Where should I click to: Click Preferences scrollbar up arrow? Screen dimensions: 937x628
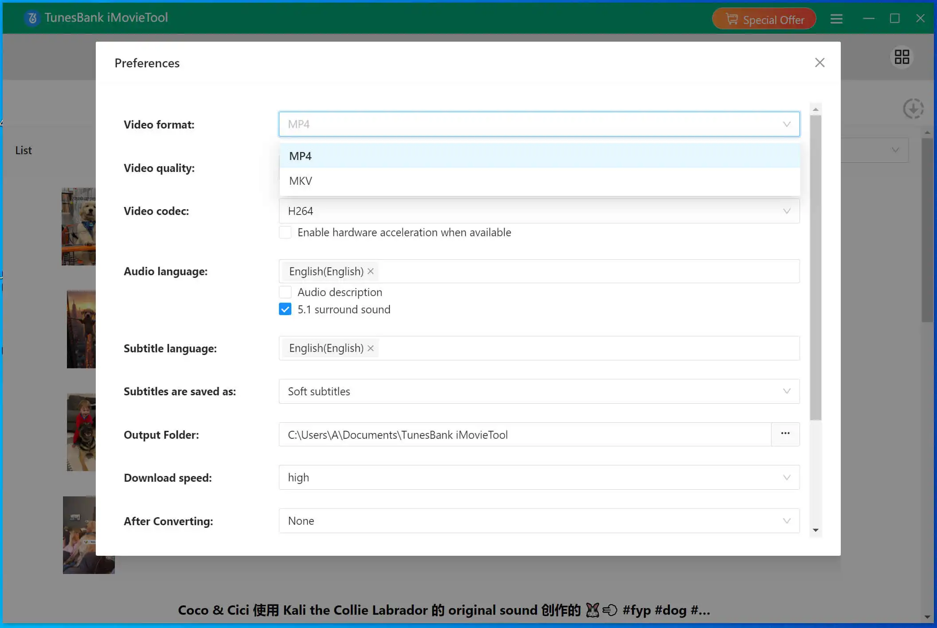pos(815,109)
